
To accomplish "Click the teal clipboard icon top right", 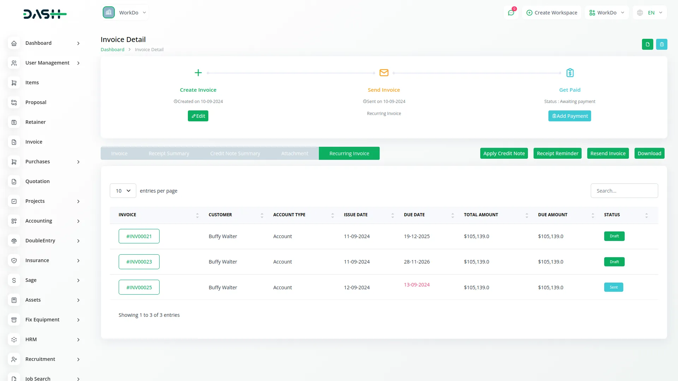I will pos(662,44).
